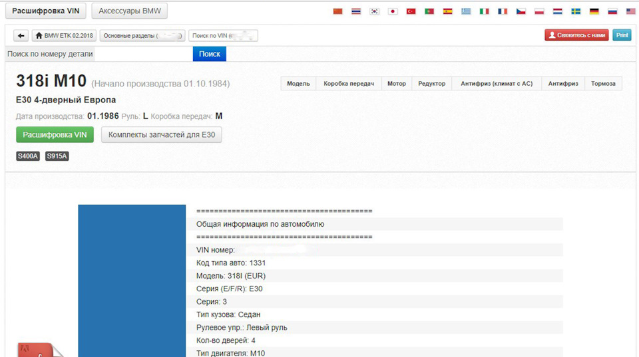Switch language via the Thailand flag
639x357 pixels.
[x=356, y=11]
